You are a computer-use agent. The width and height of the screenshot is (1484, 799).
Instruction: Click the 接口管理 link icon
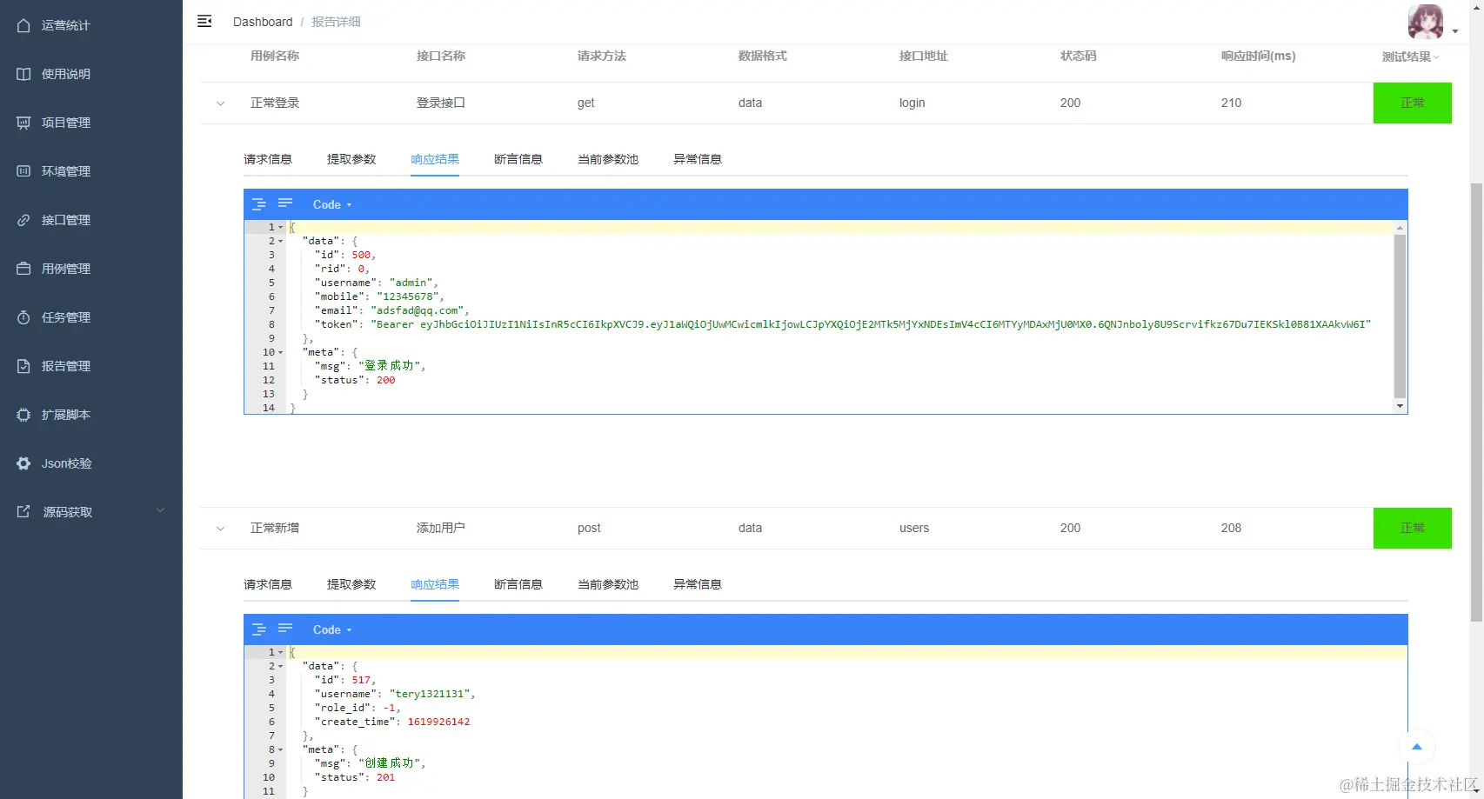point(23,220)
